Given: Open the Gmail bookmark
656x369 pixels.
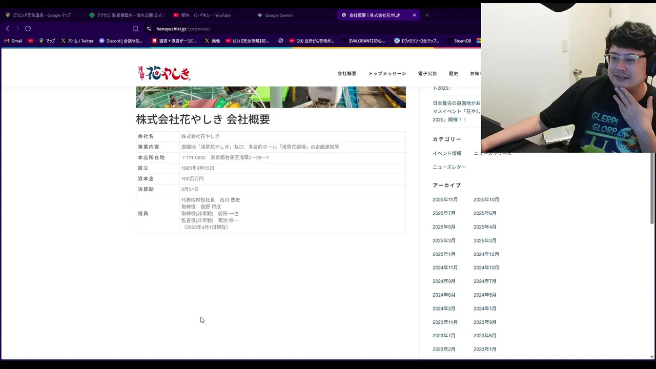Looking at the screenshot, I should [x=13, y=40].
